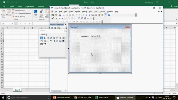Open Insert UserForm dropdown arrow
This screenshot has width=178, height=100.
click(58, 15)
